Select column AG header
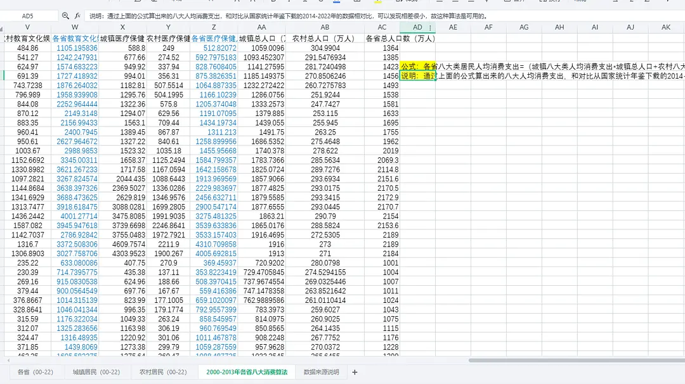This screenshot has height=384, width=685. [x=524, y=27]
